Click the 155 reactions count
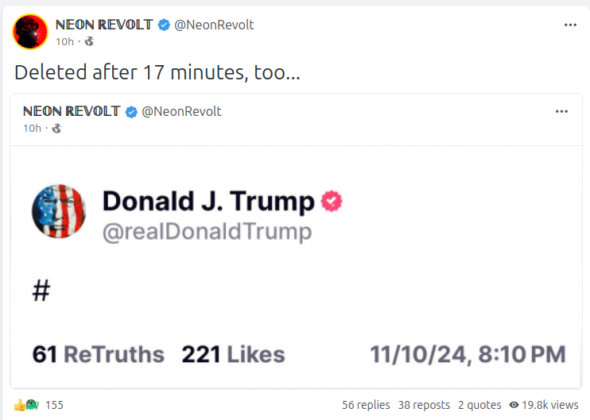 (54, 405)
